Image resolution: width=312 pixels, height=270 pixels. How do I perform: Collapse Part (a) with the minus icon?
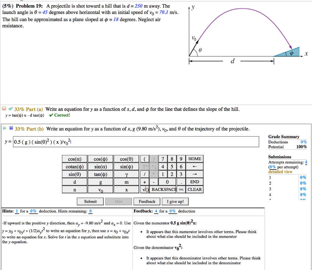pos(4,109)
